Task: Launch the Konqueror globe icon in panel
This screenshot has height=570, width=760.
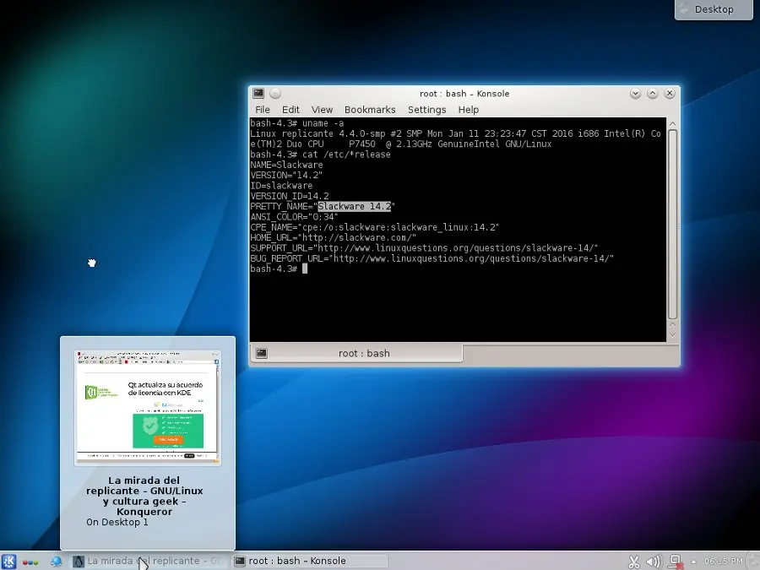Action: (x=57, y=562)
